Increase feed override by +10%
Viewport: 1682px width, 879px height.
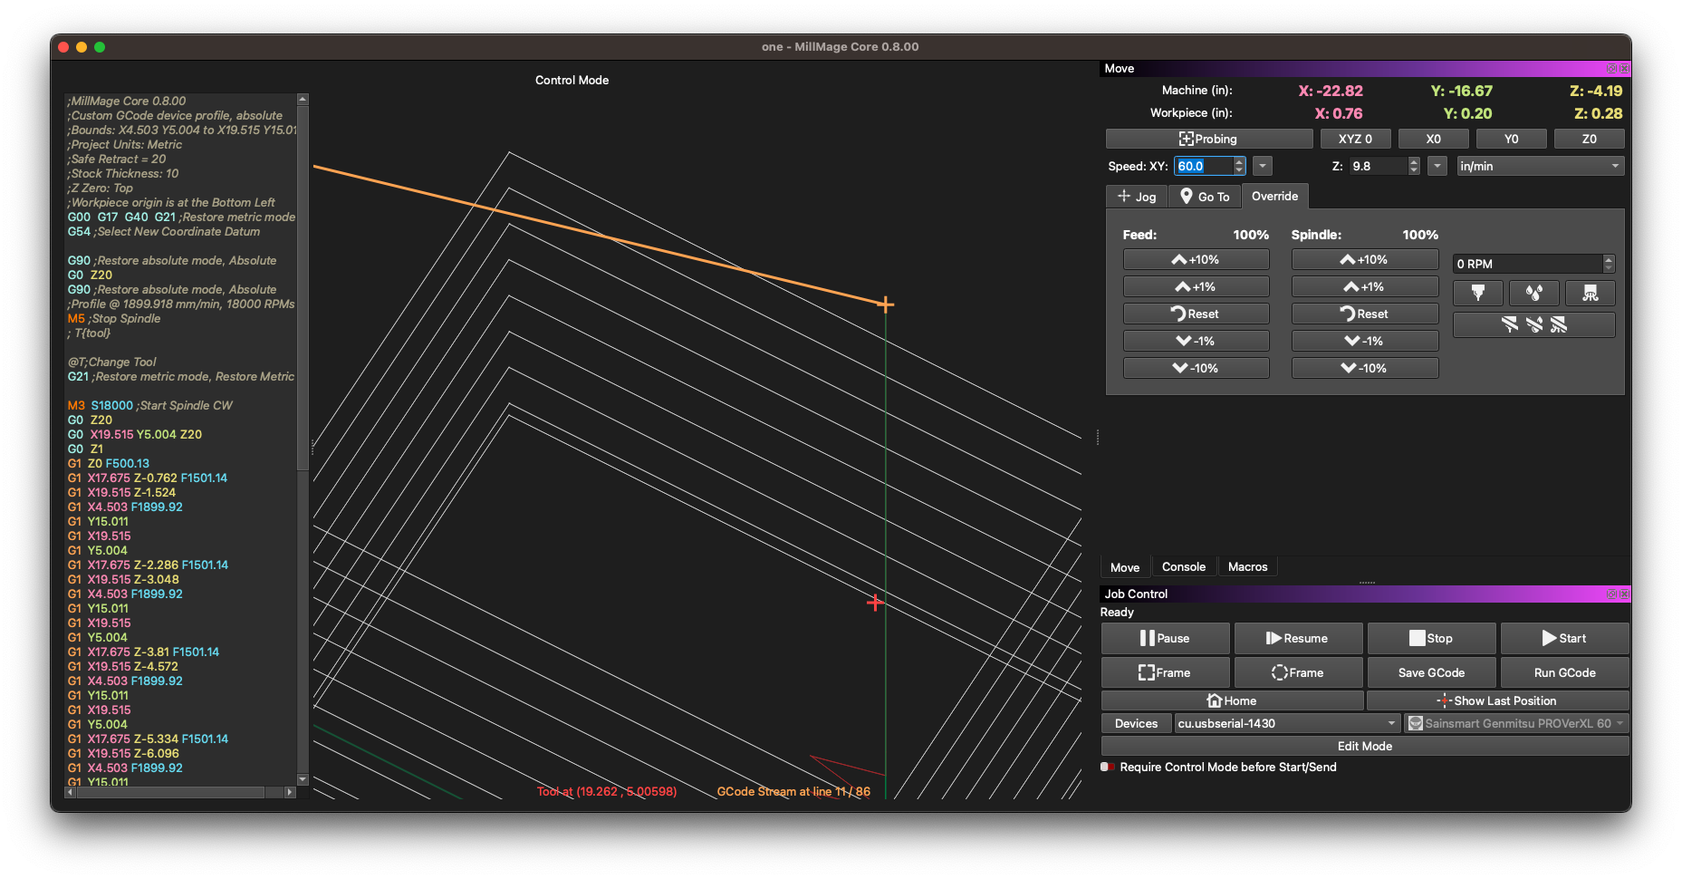click(1196, 259)
